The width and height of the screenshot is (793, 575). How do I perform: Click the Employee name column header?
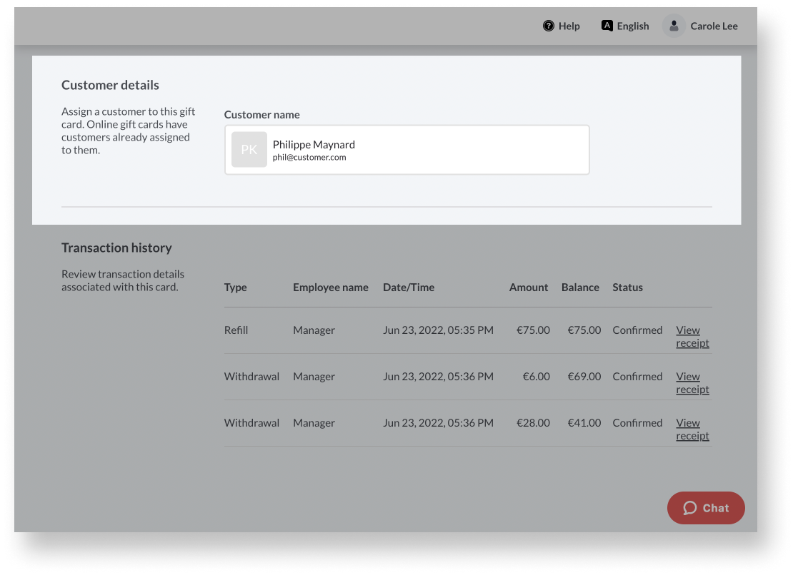coord(331,287)
